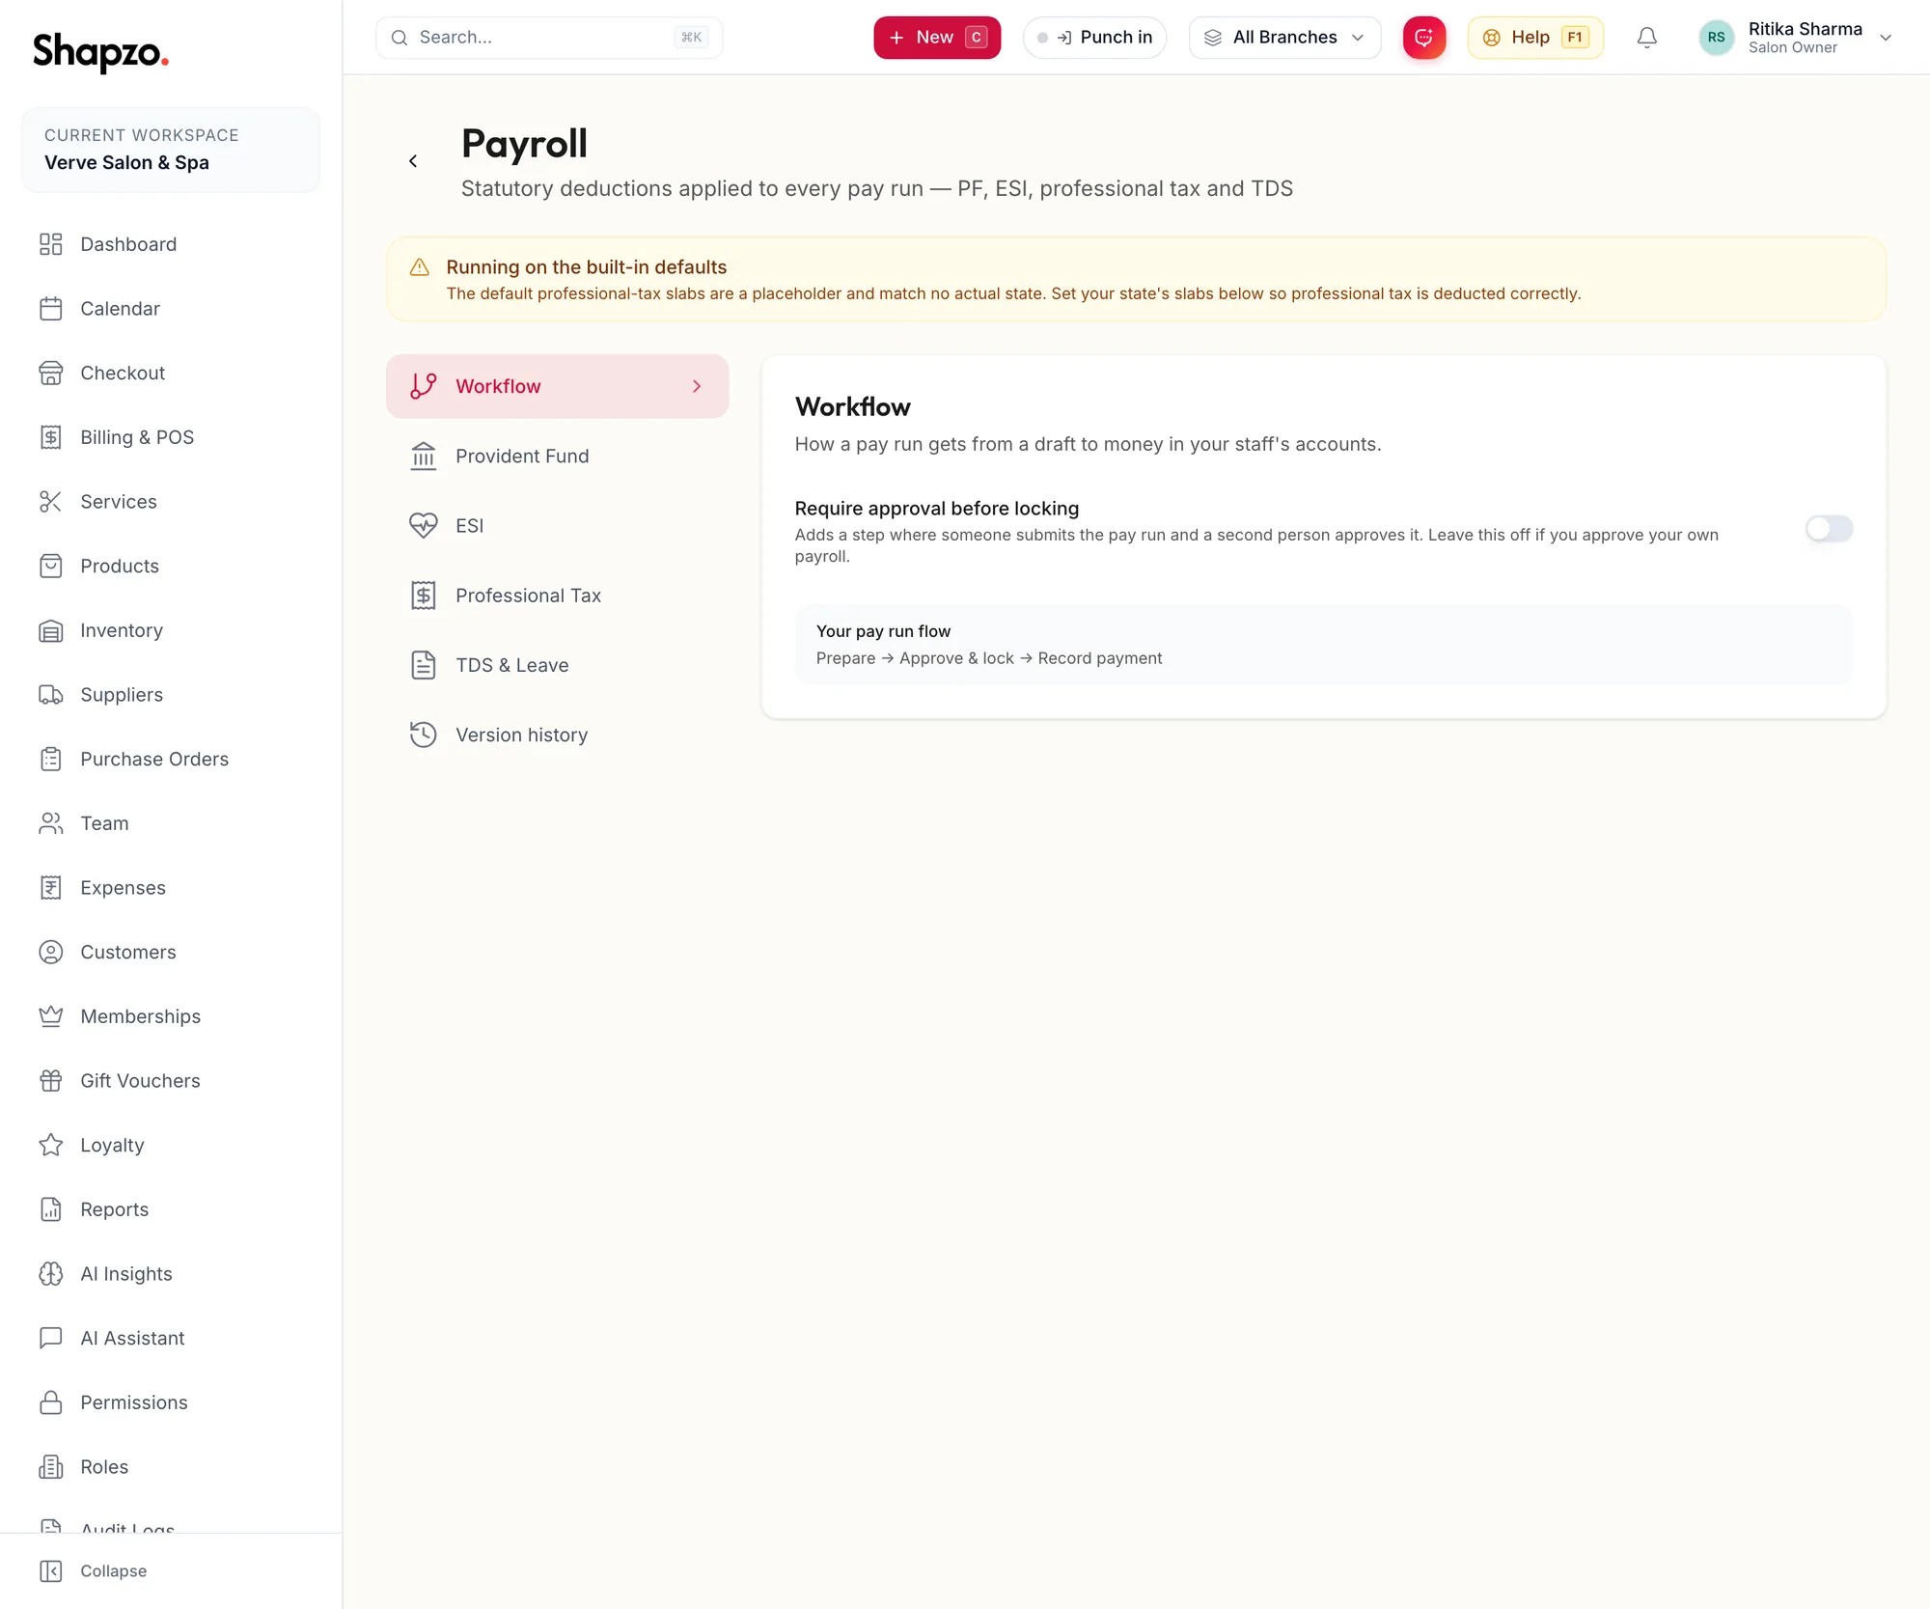Click the notifications bell icon
The height and width of the screenshot is (1609, 1930).
[x=1647, y=38]
